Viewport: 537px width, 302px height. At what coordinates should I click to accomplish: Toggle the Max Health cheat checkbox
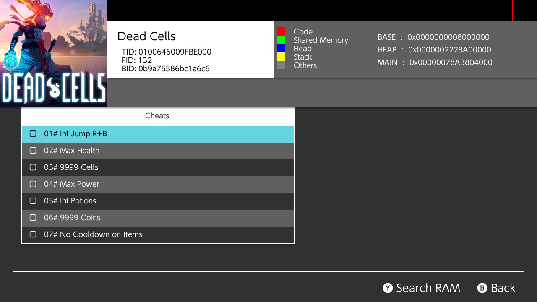(x=33, y=151)
